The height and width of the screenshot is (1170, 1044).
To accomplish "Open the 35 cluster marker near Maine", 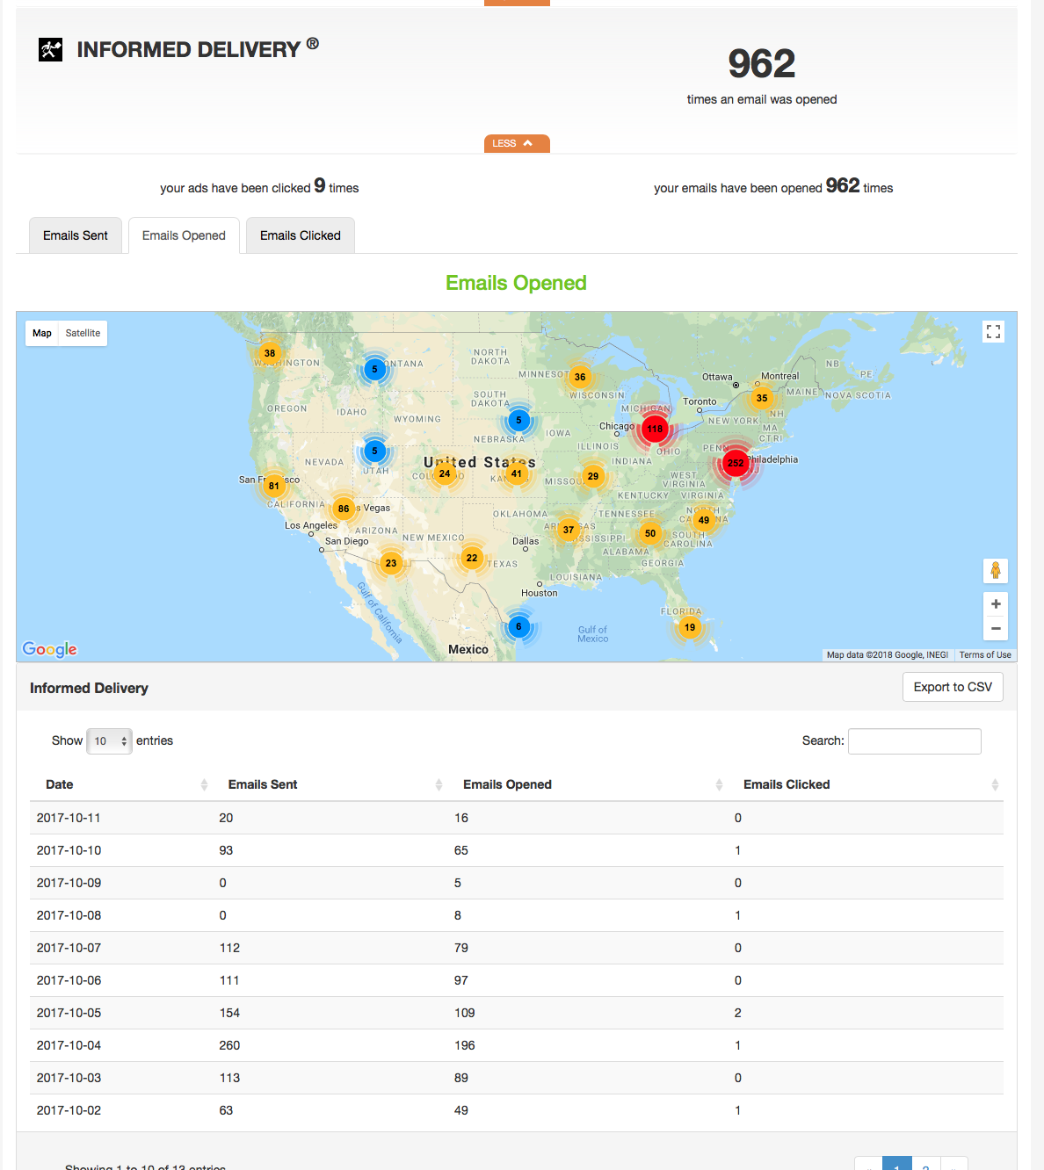I will pos(762,398).
